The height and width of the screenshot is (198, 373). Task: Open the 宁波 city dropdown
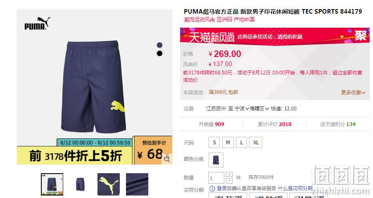[242, 109]
